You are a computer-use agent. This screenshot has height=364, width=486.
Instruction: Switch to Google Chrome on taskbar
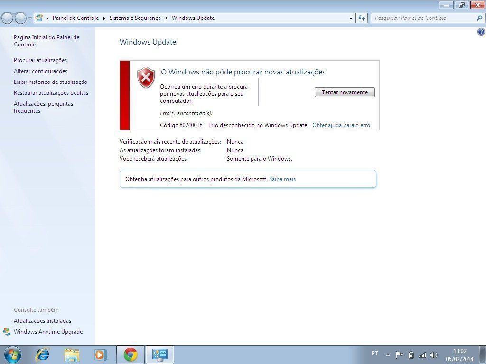point(131,355)
